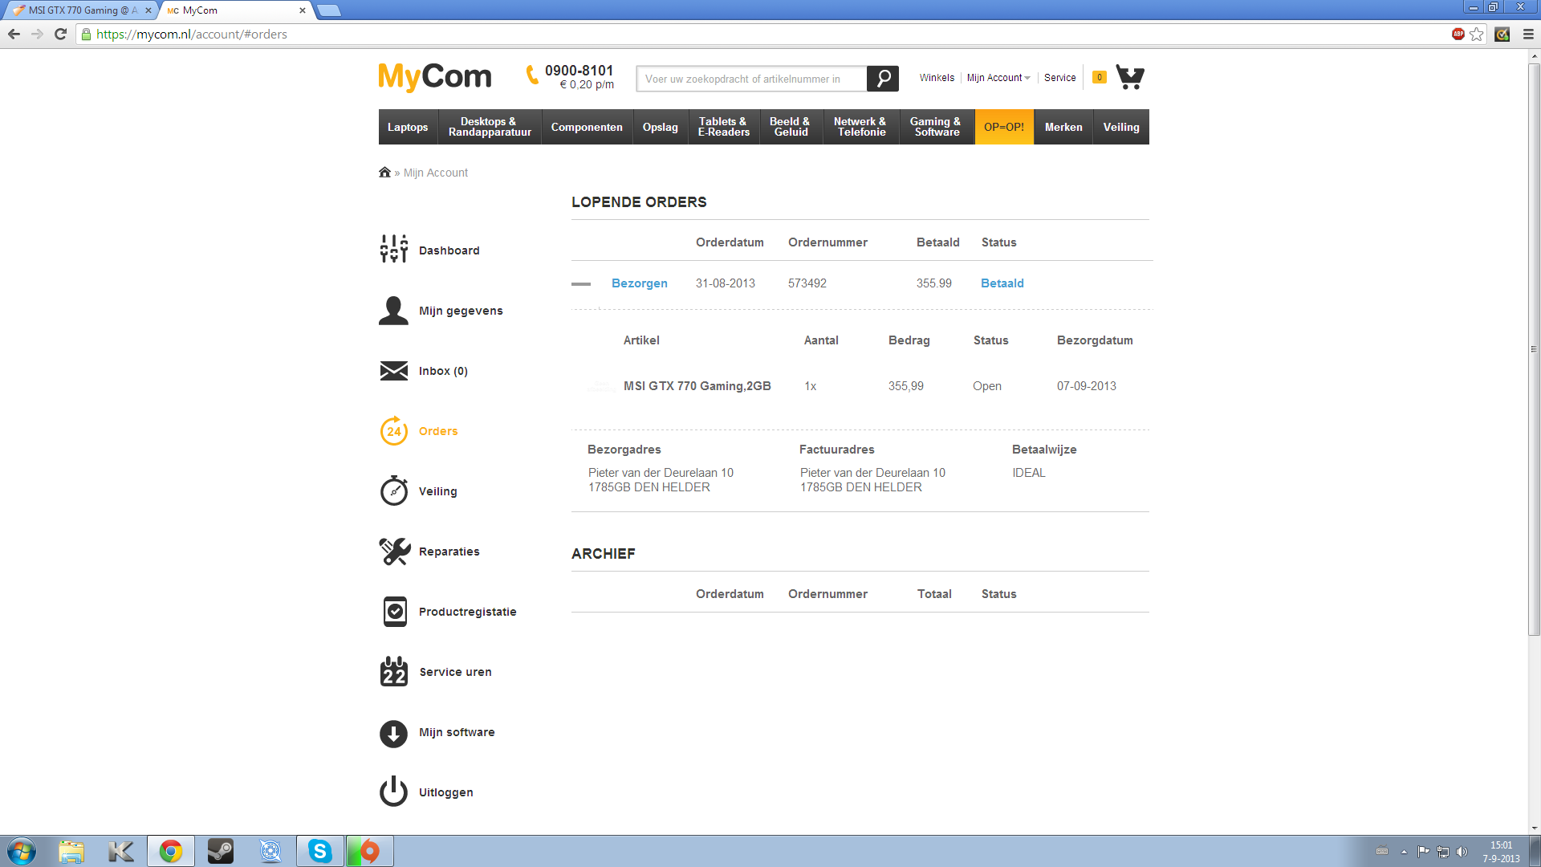
Task: Click the Uitloggen power icon
Action: tap(393, 792)
